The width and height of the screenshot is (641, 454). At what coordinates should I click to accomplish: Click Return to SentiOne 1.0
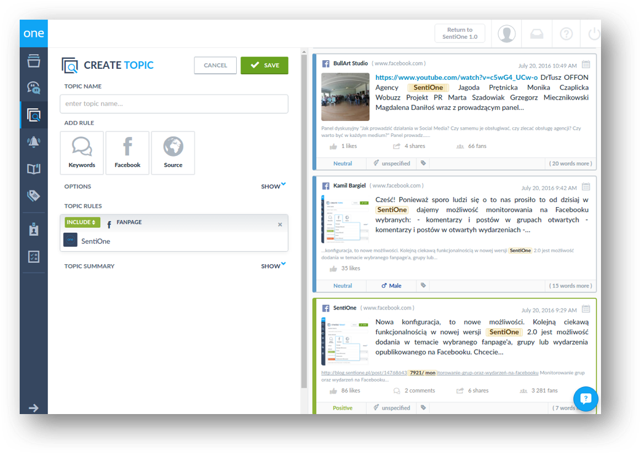[460, 33]
